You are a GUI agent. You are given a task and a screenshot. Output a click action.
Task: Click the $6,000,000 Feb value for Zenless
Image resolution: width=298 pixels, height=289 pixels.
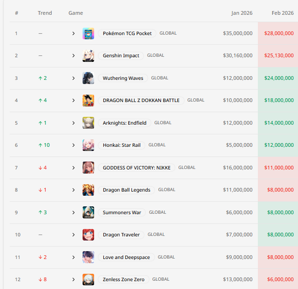(280, 279)
